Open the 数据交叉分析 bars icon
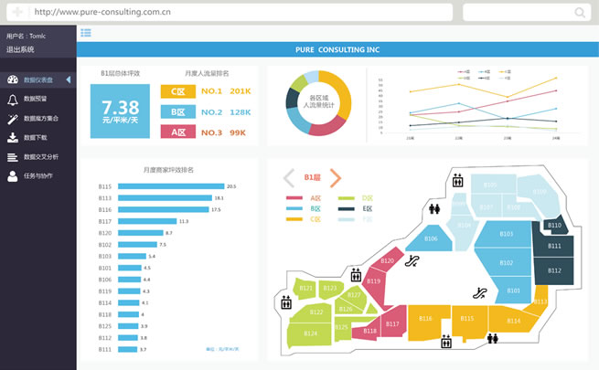The height and width of the screenshot is (370, 599). click(13, 157)
